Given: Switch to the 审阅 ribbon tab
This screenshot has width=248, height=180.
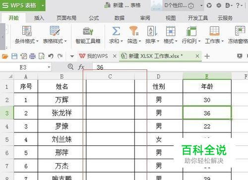Looking at the screenshot, I should (145, 18).
